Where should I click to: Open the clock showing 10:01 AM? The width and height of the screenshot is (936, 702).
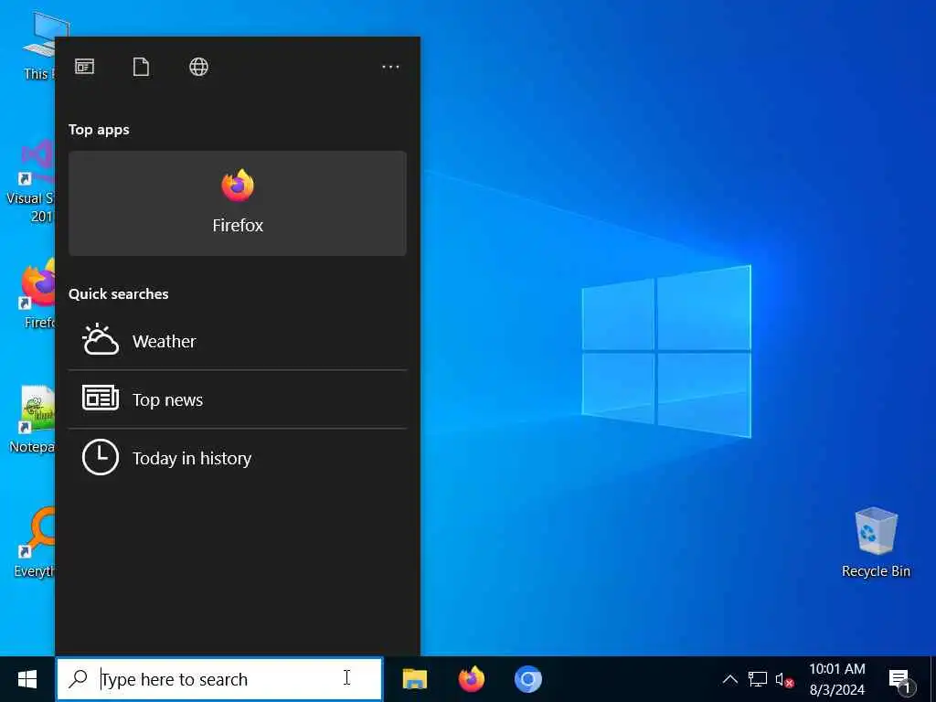click(x=837, y=679)
